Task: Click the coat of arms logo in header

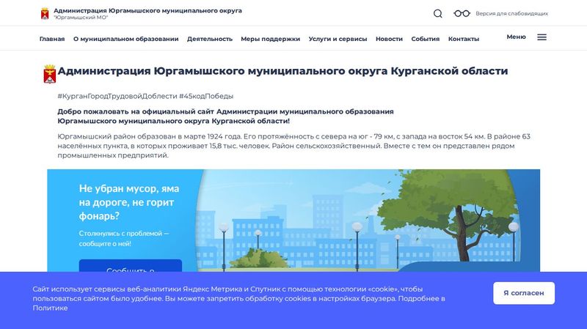Action: pos(44,13)
